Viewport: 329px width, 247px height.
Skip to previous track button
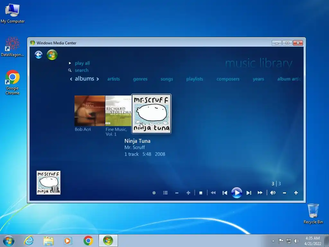[x=225, y=193]
